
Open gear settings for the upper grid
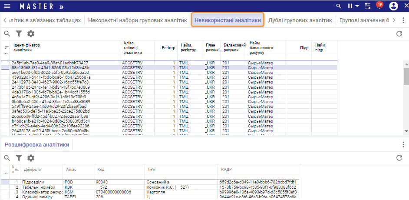point(30,33)
